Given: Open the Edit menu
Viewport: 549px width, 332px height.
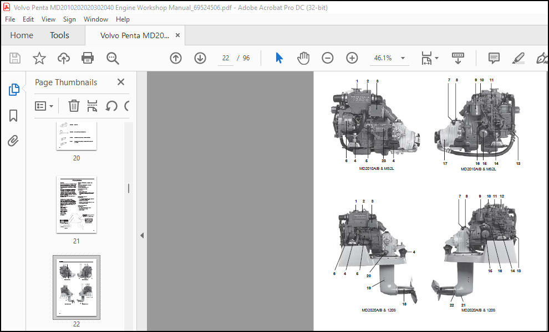Looking at the screenshot, I should pos(28,19).
